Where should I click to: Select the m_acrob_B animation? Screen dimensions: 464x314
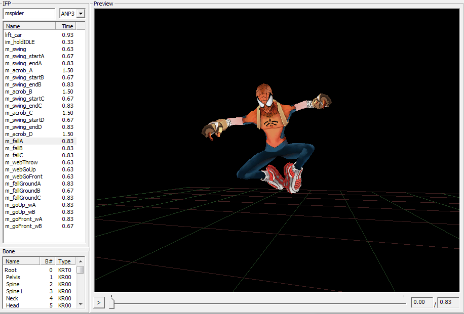[x=40, y=92]
